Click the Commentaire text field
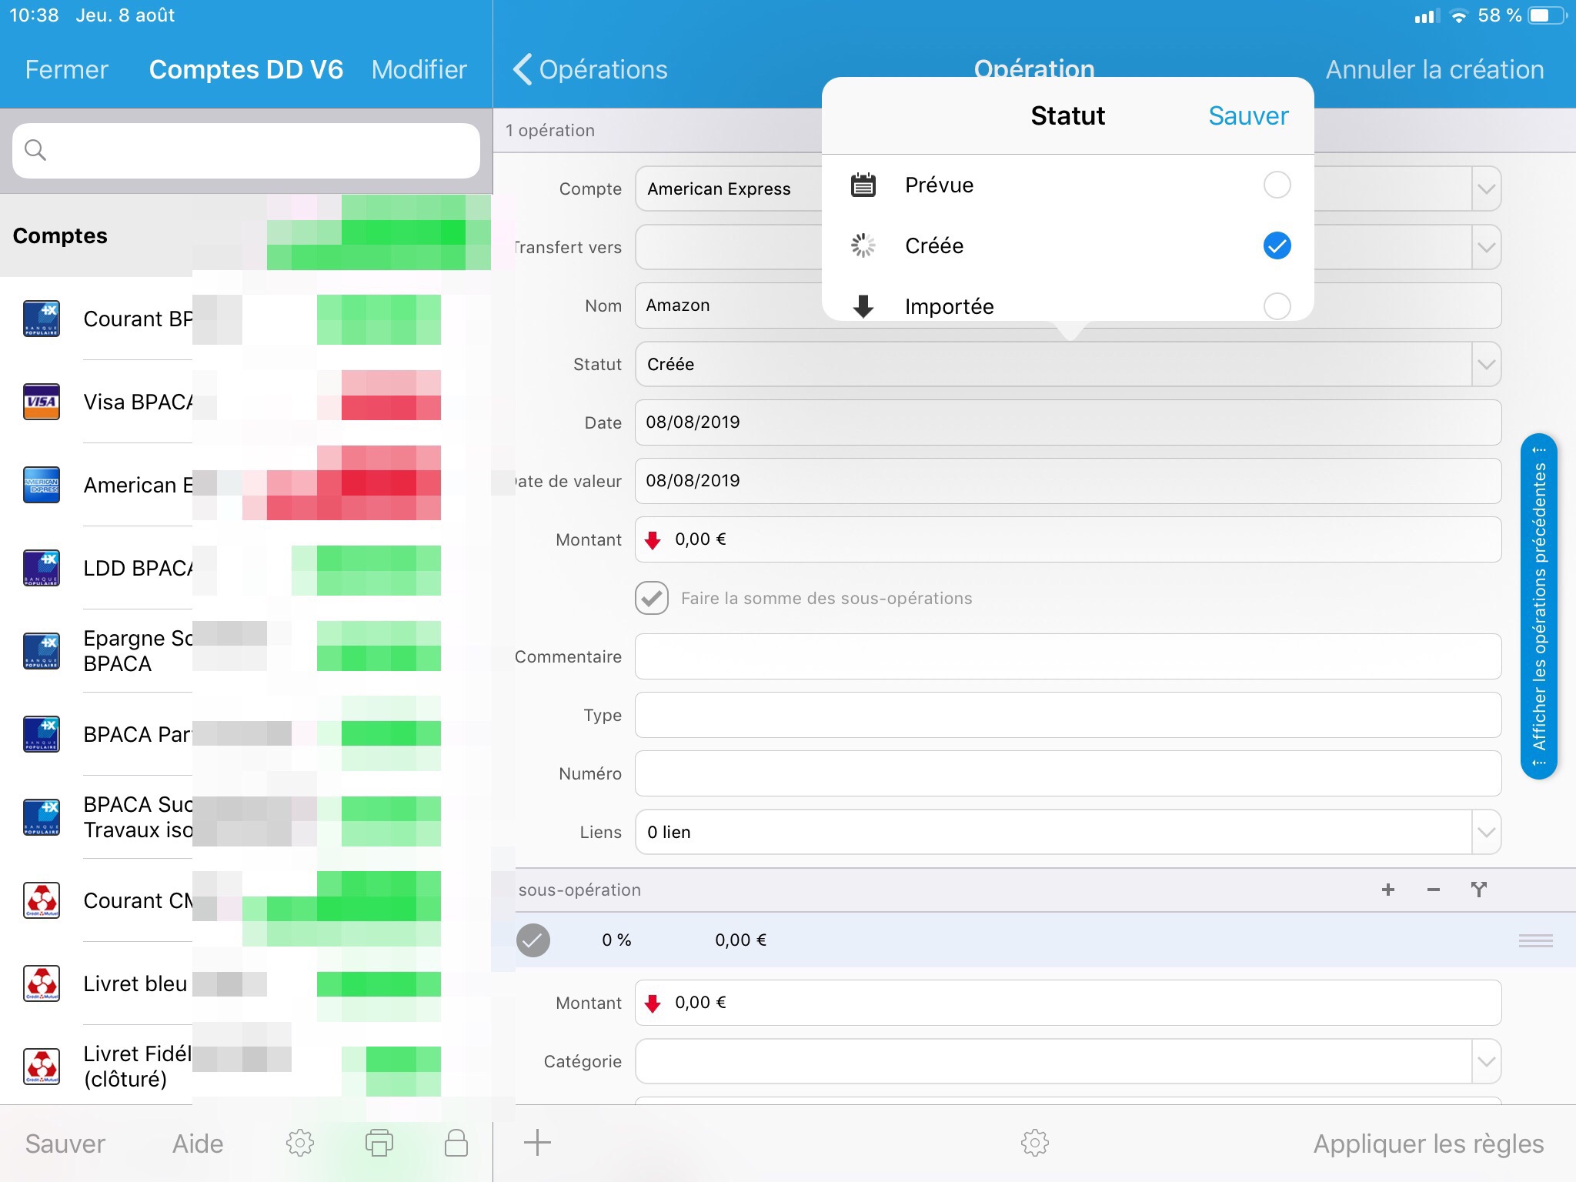1576x1182 pixels. click(x=1067, y=656)
